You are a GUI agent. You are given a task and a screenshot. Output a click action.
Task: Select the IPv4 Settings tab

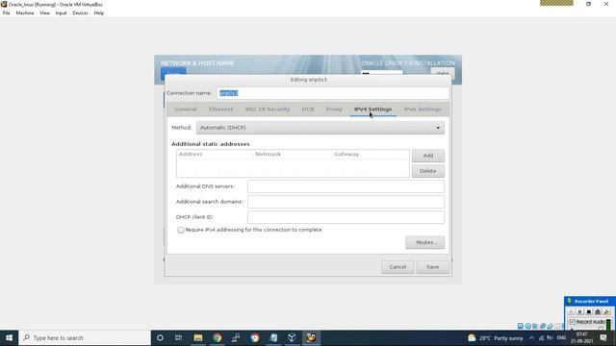pos(372,109)
